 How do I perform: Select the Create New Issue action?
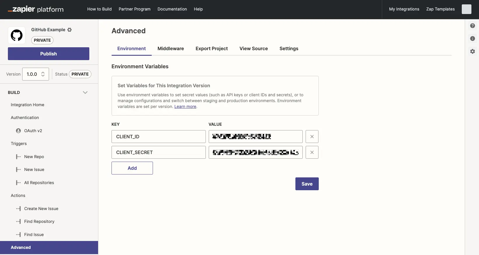tap(41, 209)
